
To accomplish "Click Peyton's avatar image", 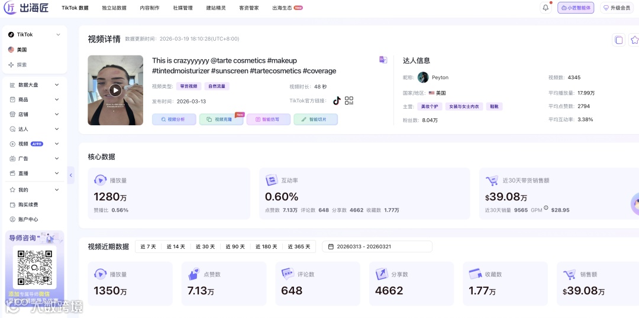I will tap(423, 77).
